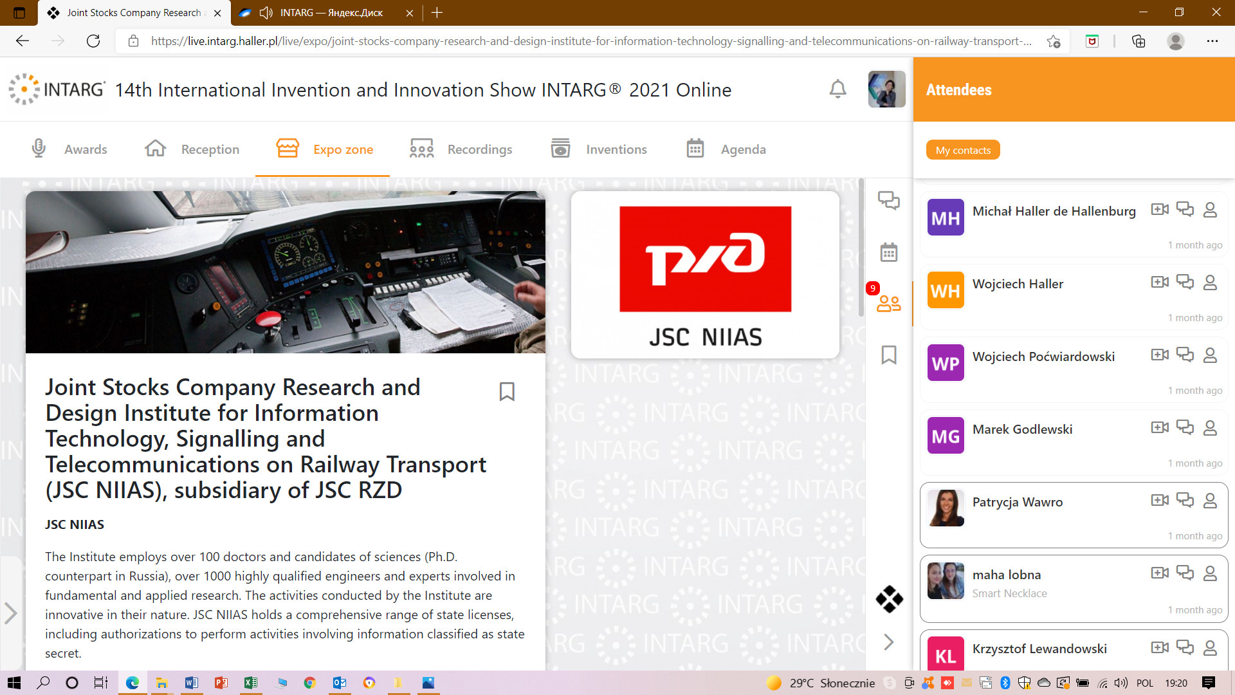Screen dimensions: 1235x695
Task: Click Patrycja Wawro's photo avatar
Action: click(946, 508)
